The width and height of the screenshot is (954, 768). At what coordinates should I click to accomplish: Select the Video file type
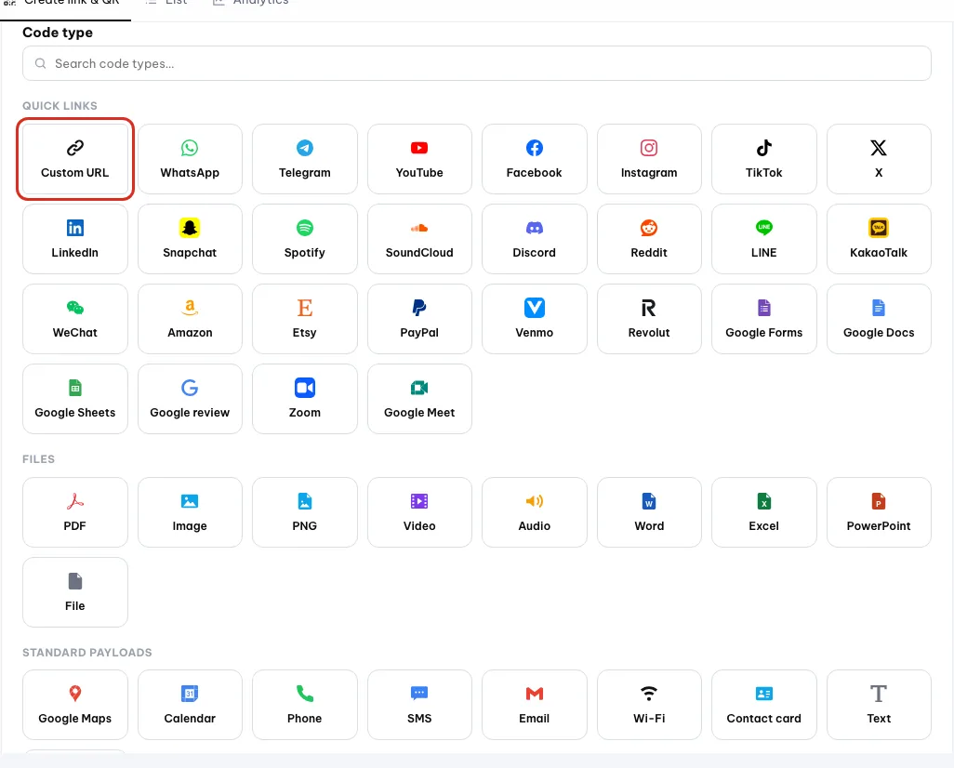coord(419,511)
